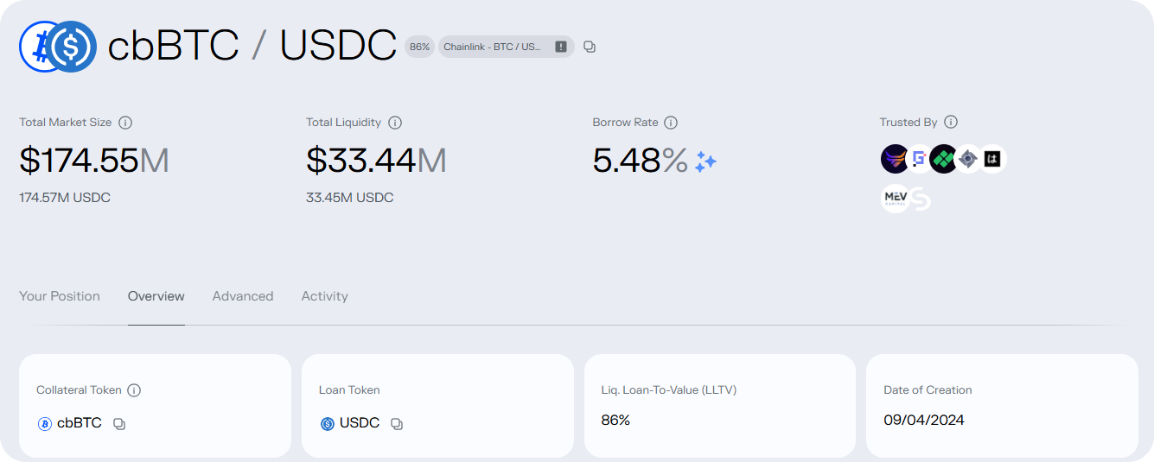The image size is (1154, 462).
Task: Open the Activity tab
Action: tap(325, 296)
